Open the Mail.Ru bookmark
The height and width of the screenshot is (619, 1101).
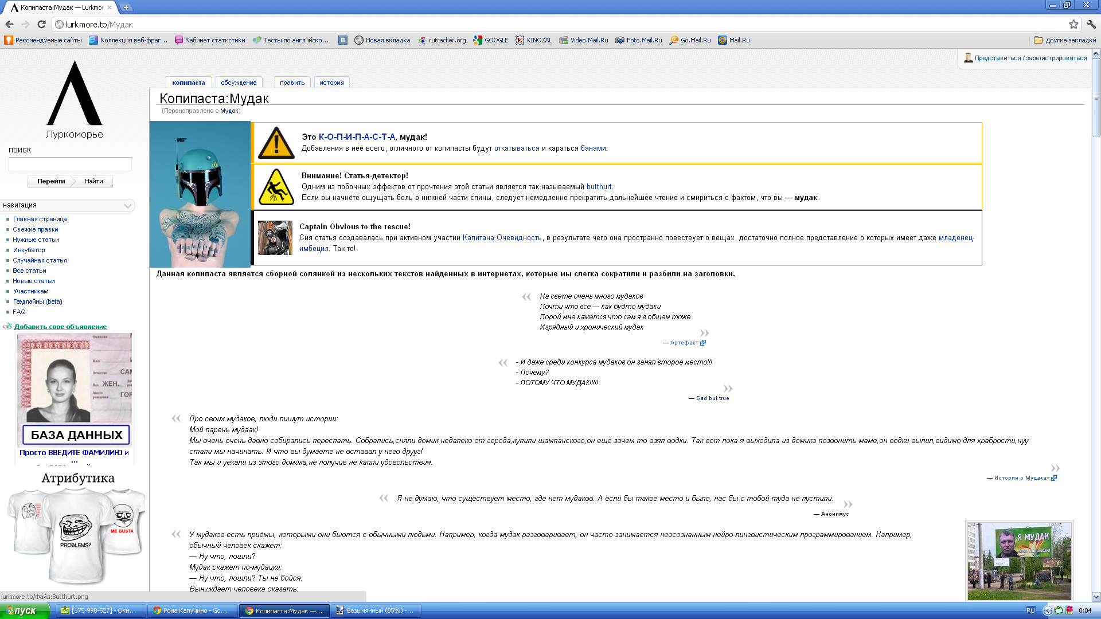[734, 40]
